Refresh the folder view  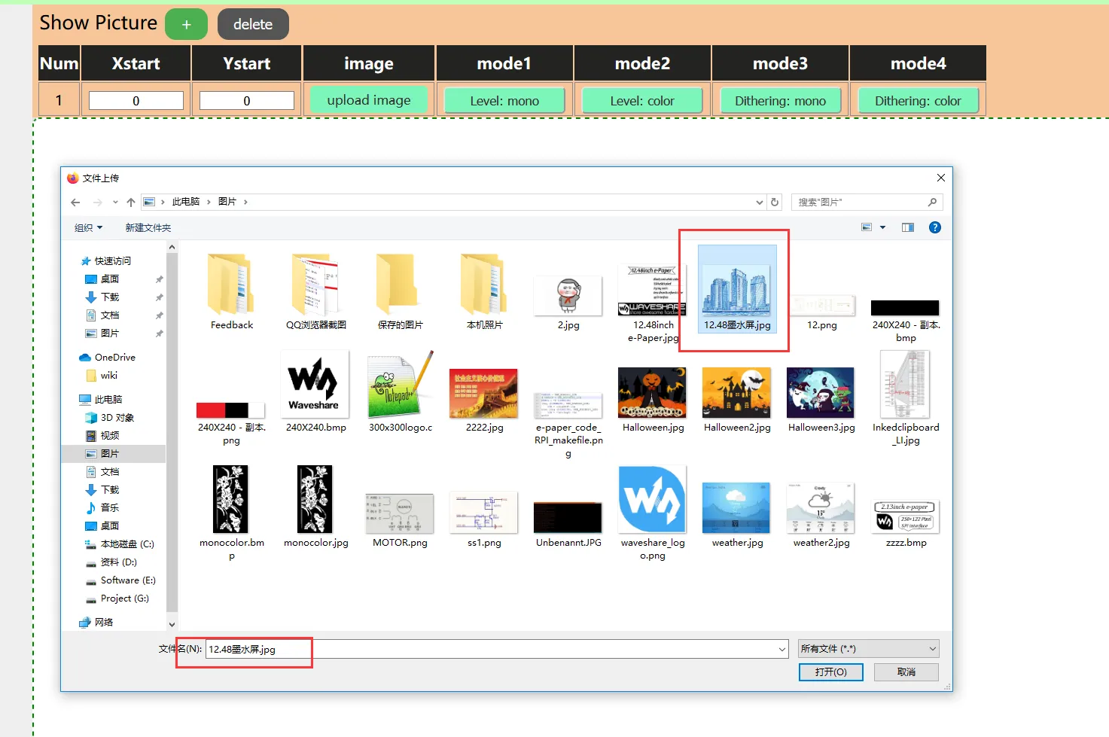click(x=775, y=202)
